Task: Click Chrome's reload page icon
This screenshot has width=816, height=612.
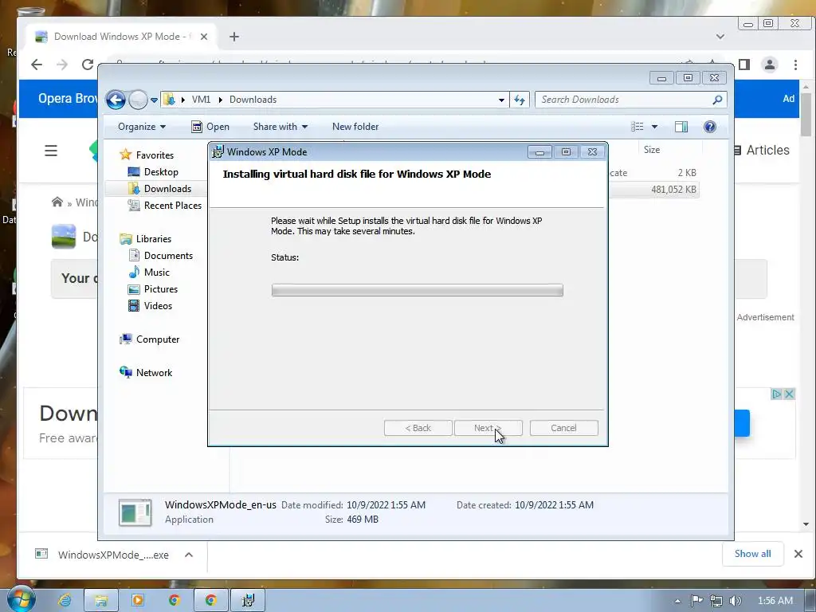Action: [88, 65]
